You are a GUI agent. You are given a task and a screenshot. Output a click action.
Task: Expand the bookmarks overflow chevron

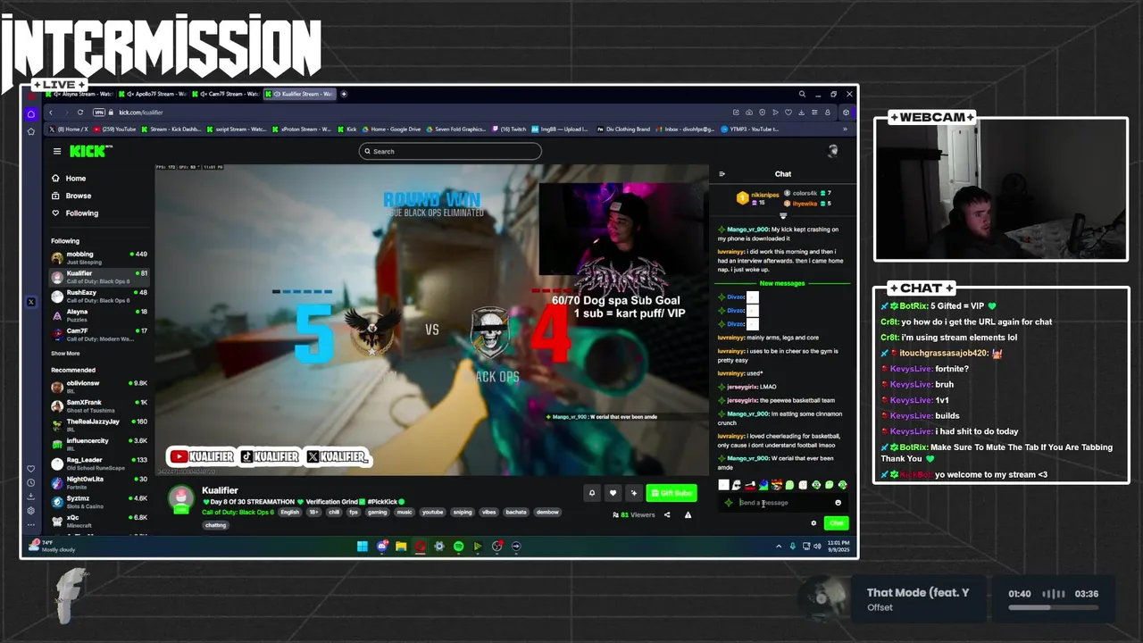pos(845,129)
